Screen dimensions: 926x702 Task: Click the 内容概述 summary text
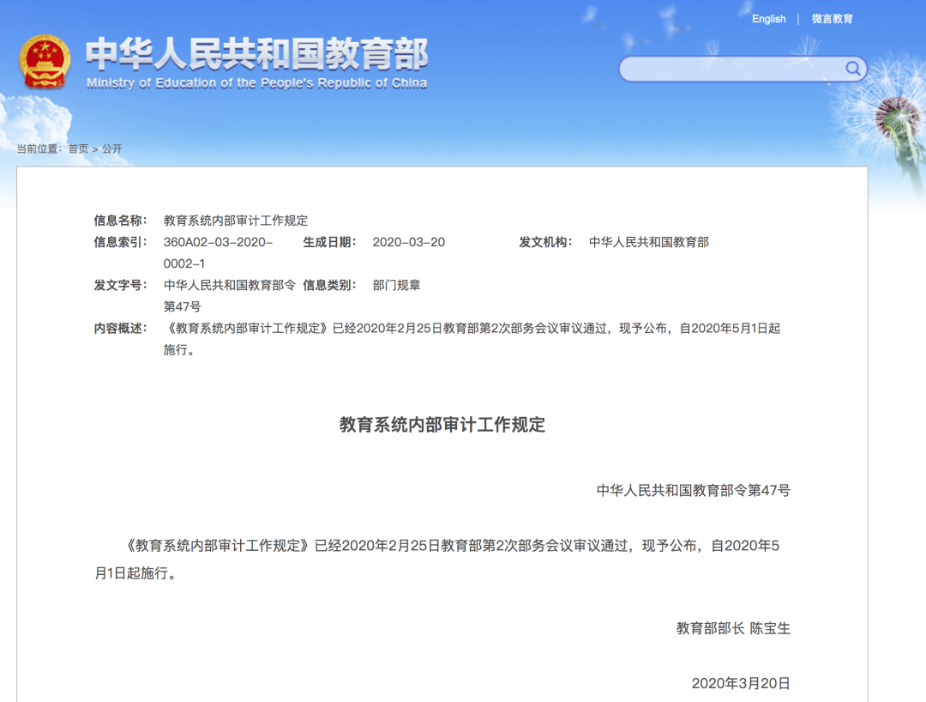[472, 339]
